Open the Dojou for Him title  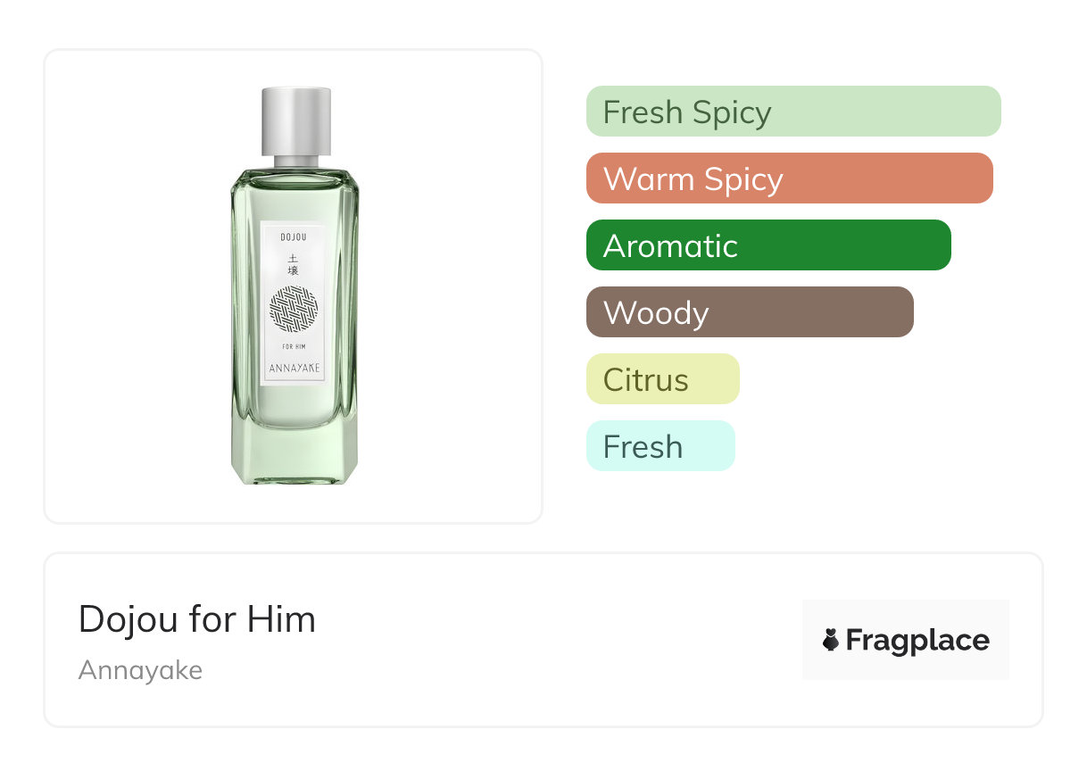197,619
